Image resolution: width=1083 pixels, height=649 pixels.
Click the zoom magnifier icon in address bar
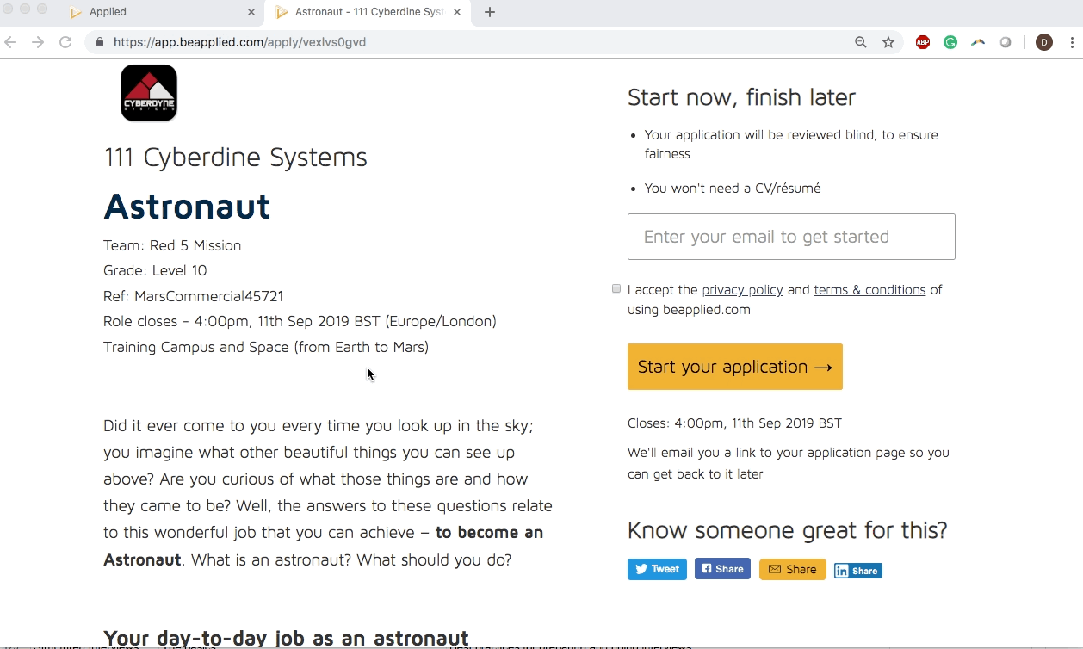pos(861,42)
